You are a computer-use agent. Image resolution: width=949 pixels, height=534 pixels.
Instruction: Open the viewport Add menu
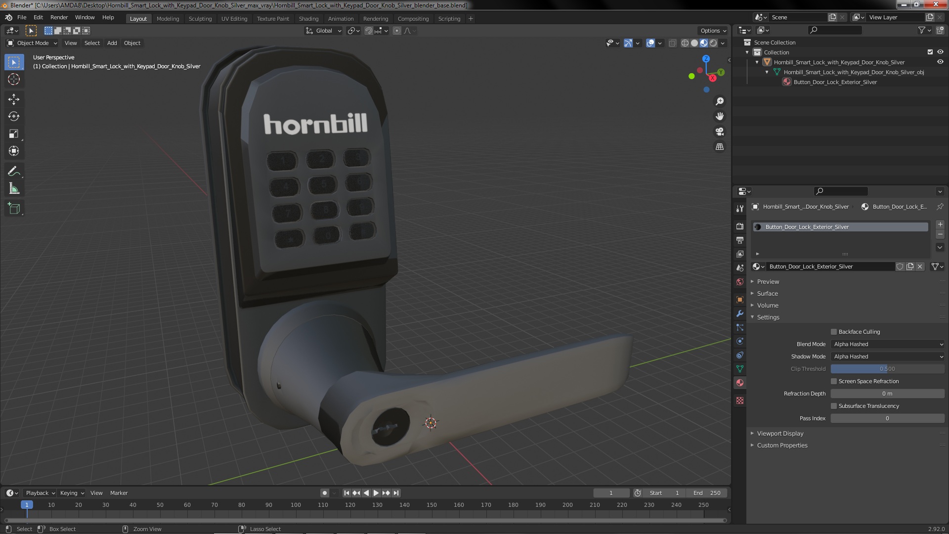[112, 43]
